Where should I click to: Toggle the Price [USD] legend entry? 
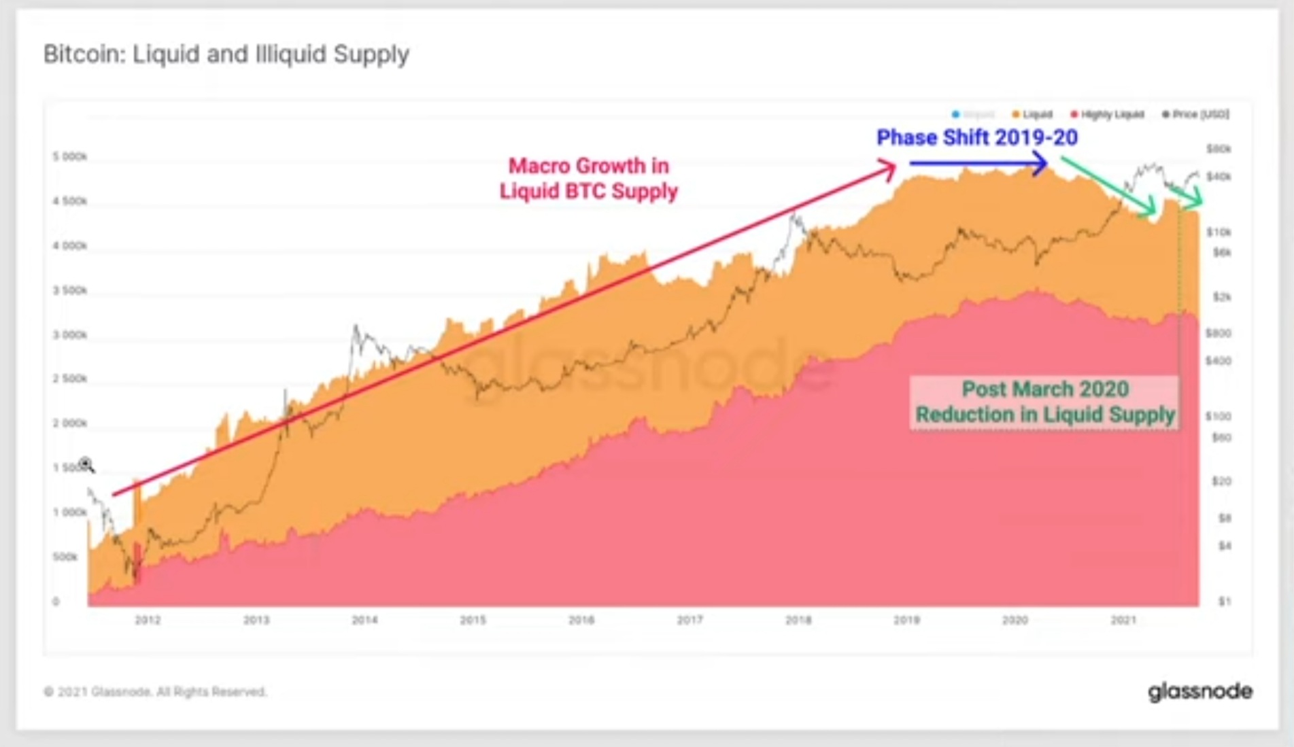(1196, 114)
